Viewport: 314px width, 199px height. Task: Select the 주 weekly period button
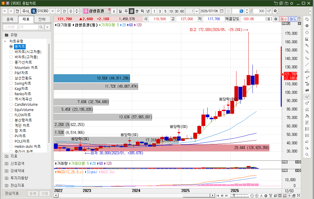(x=126, y=11)
